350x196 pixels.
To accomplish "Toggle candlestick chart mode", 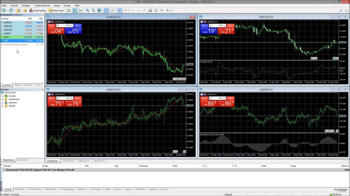I will (x=75, y=11).
